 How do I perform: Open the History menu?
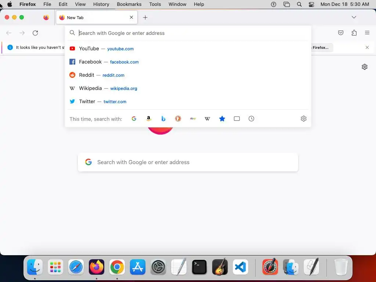101,4
